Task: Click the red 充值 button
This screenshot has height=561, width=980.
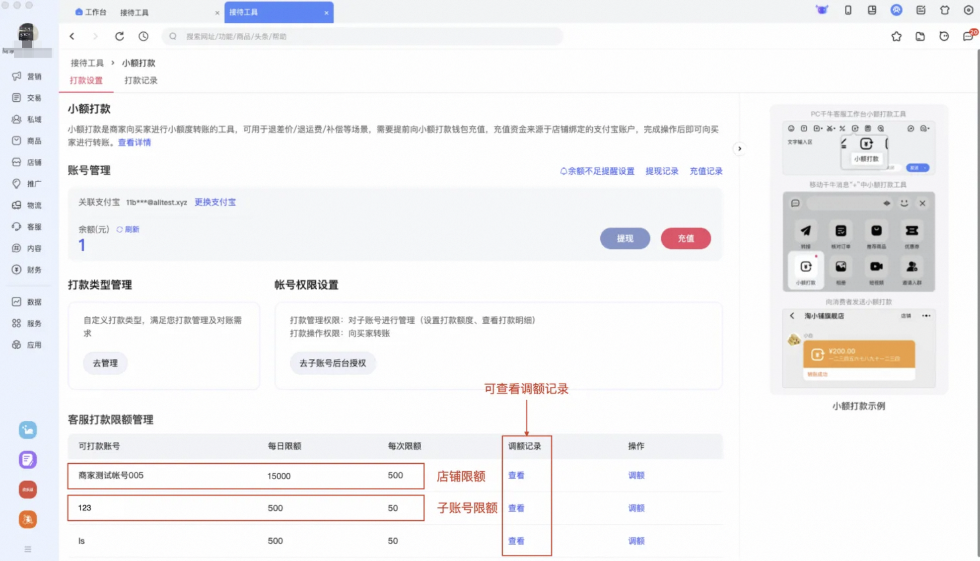Action: click(686, 238)
